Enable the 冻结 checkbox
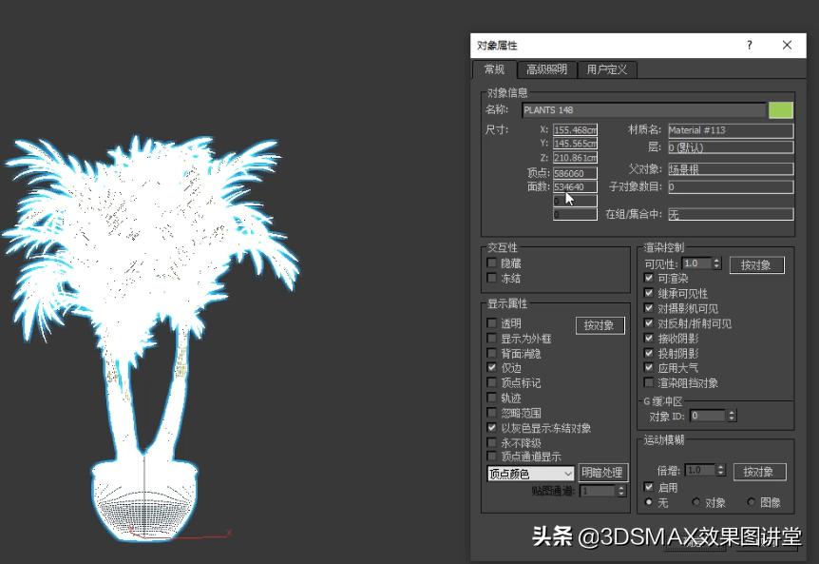The height and width of the screenshot is (564, 819). (493, 279)
